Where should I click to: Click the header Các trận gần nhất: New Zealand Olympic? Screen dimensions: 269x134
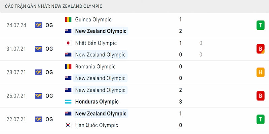pyautogui.click(x=54, y=6)
